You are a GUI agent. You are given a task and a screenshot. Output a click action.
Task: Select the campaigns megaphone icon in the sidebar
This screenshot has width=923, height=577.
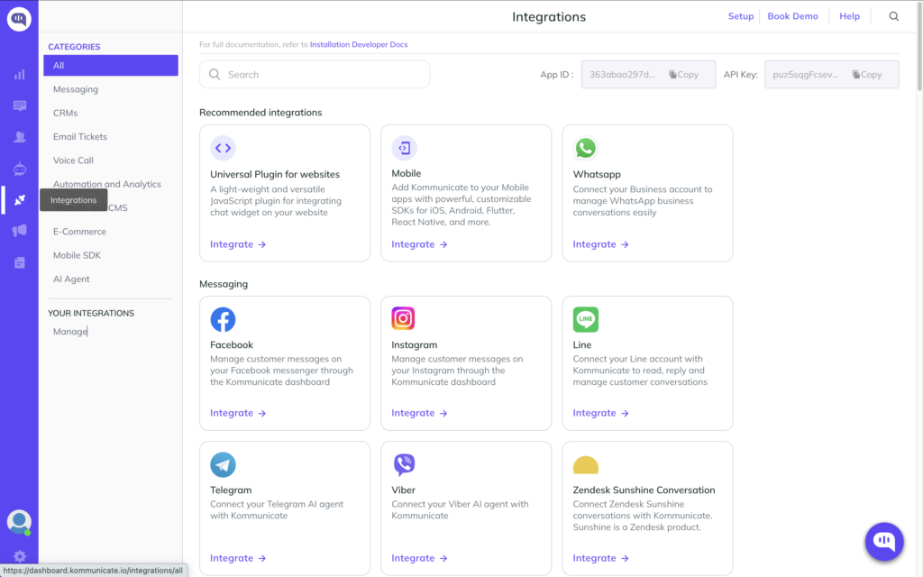tap(19, 231)
